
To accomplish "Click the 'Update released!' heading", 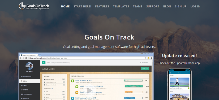I will [x=179, y=56].
